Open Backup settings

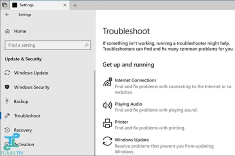pos(21,101)
